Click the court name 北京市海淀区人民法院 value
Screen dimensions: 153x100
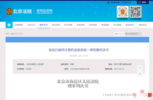click(x=35, y=64)
